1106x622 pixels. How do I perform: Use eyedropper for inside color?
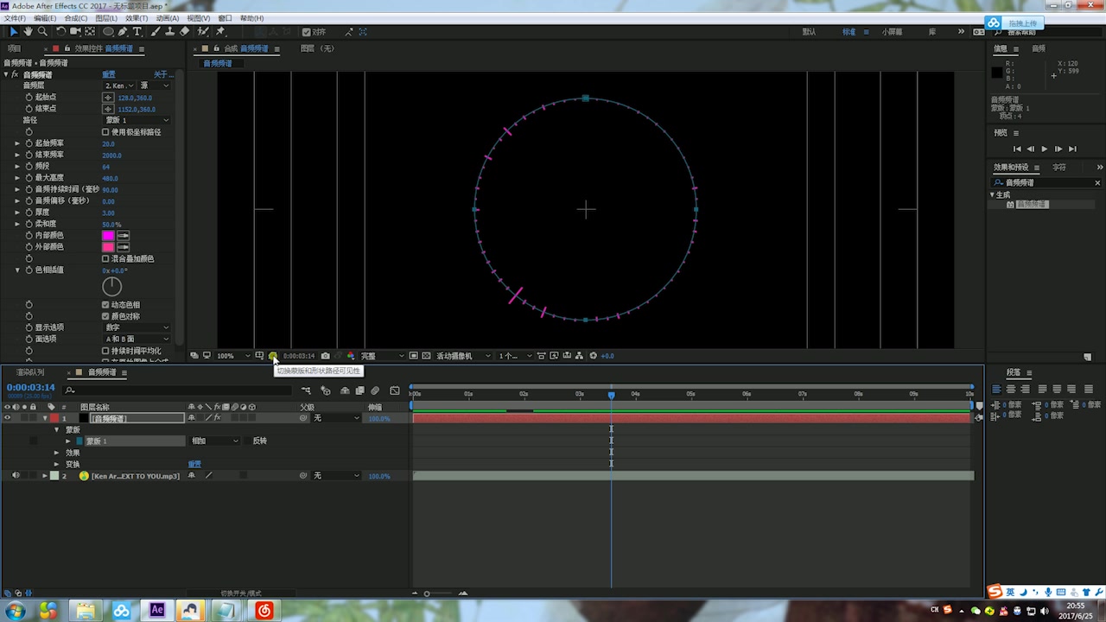click(x=124, y=235)
